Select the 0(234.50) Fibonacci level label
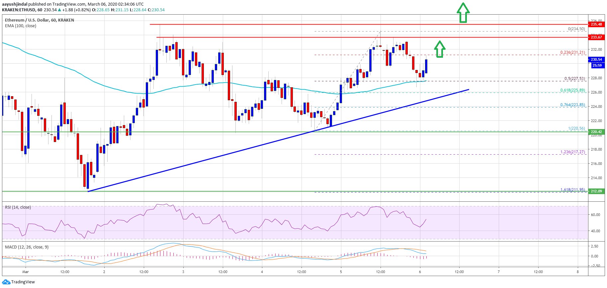The image size is (607, 288). point(576,29)
